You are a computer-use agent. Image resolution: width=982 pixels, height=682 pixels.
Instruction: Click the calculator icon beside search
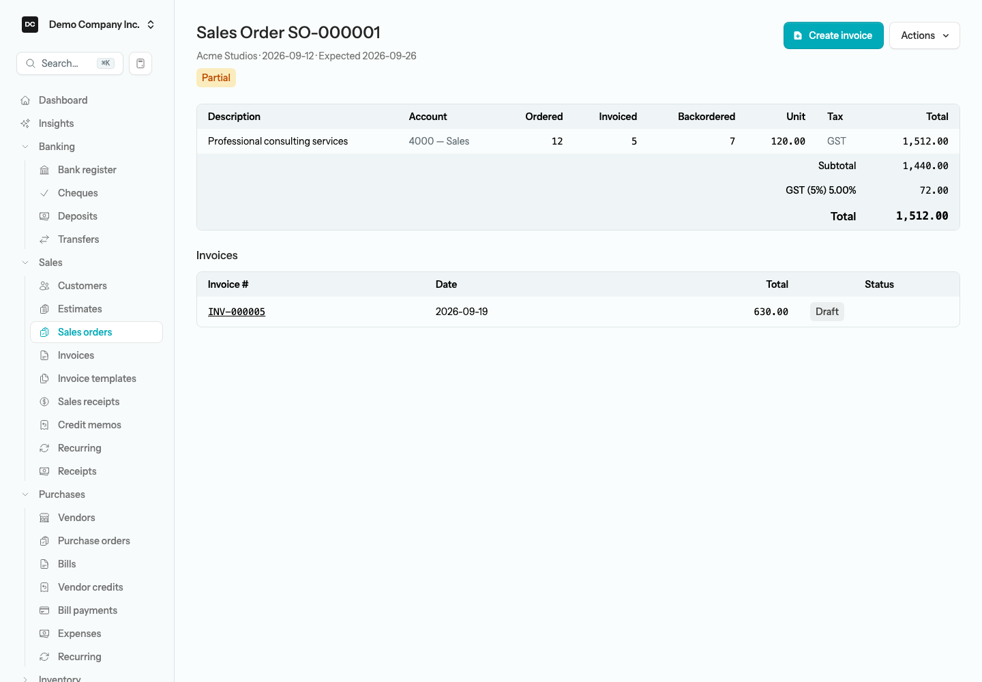(x=140, y=63)
